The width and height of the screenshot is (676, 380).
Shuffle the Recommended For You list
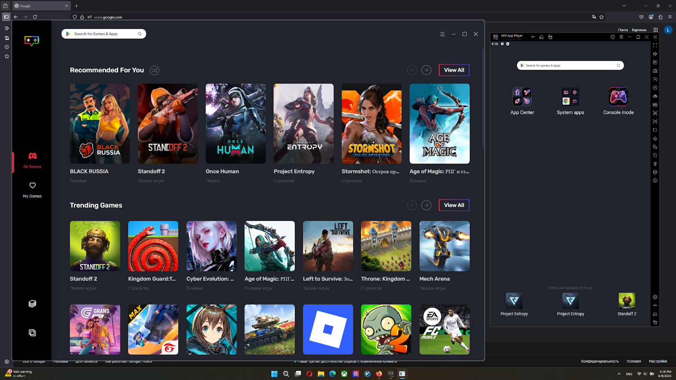[x=155, y=71]
